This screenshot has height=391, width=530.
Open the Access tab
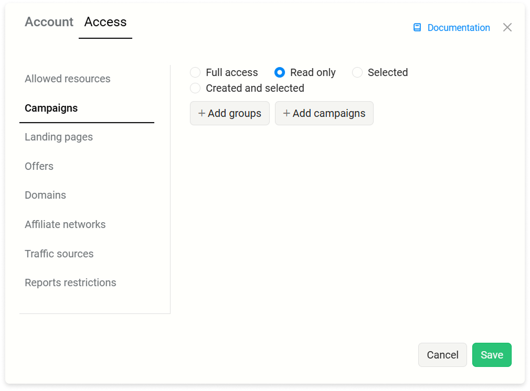pyautogui.click(x=105, y=22)
